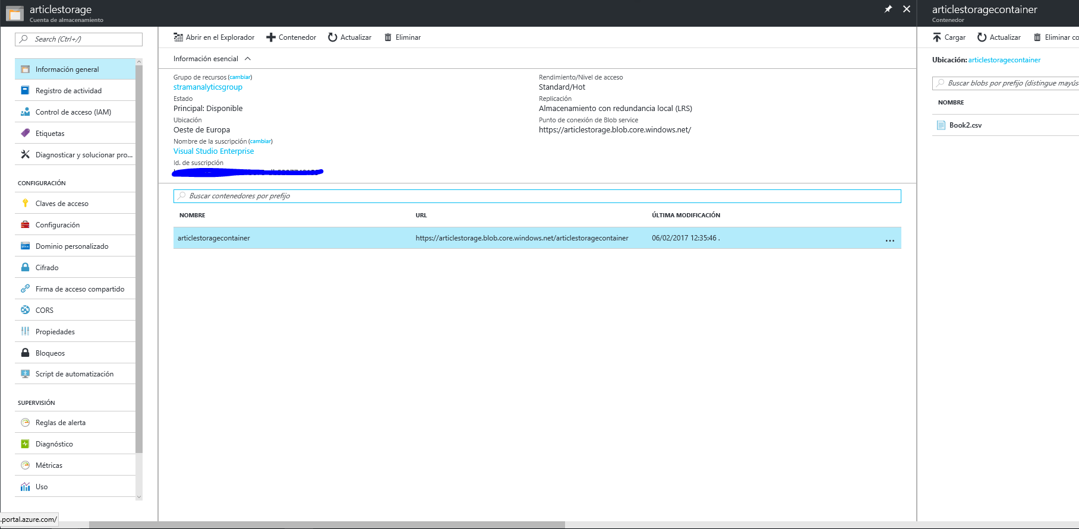This screenshot has height=529, width=1079.
Task: Open Firma de acceso compartido menu entry
Action: click(75, 289)
